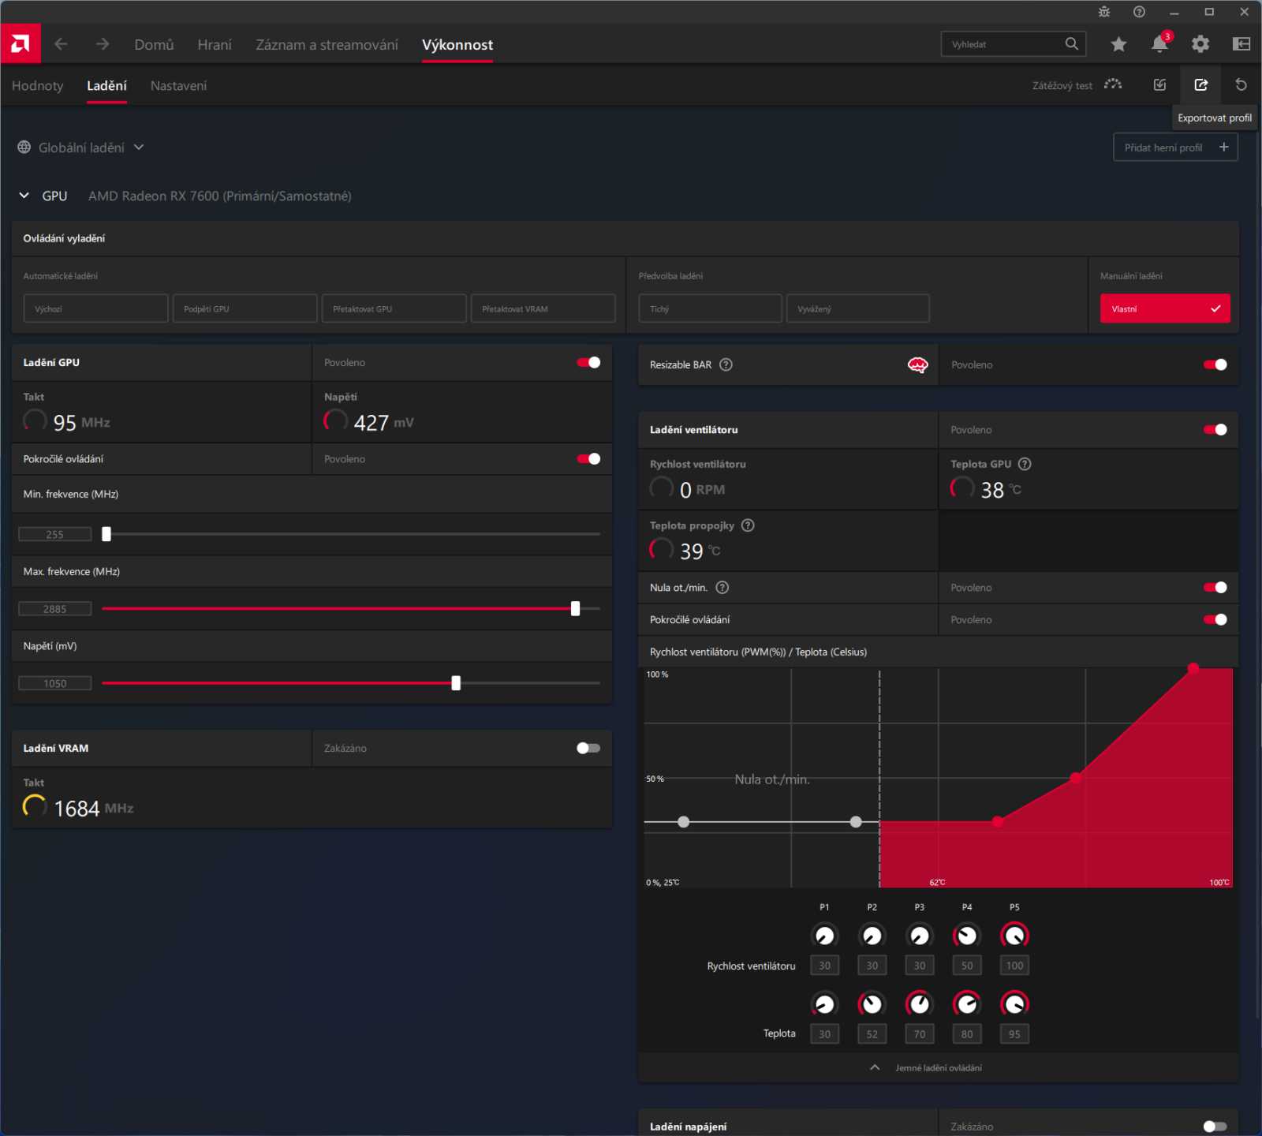Collapse the GPU section chevron
Screen dimensions: 1262x1136
pyautogui.click(x=24, y=196)
